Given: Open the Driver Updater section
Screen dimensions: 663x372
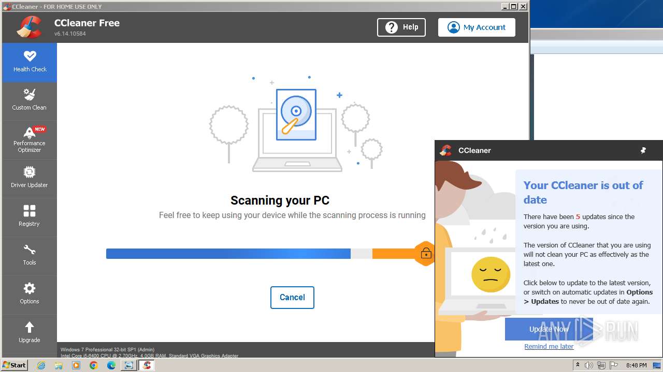Looking at the screenshot, I should pyautogui.click(x=30, y=178).
